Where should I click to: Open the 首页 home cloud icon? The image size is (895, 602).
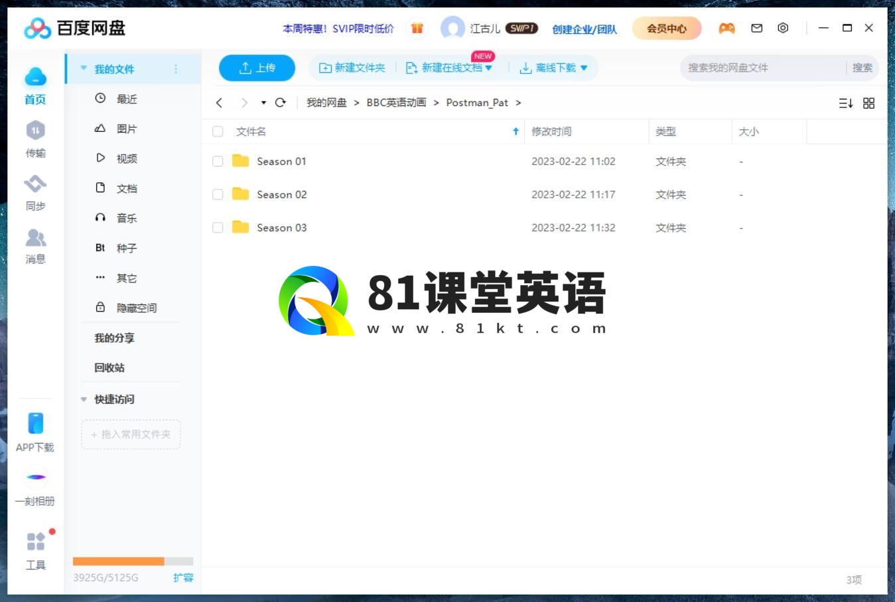pos(35,78)
